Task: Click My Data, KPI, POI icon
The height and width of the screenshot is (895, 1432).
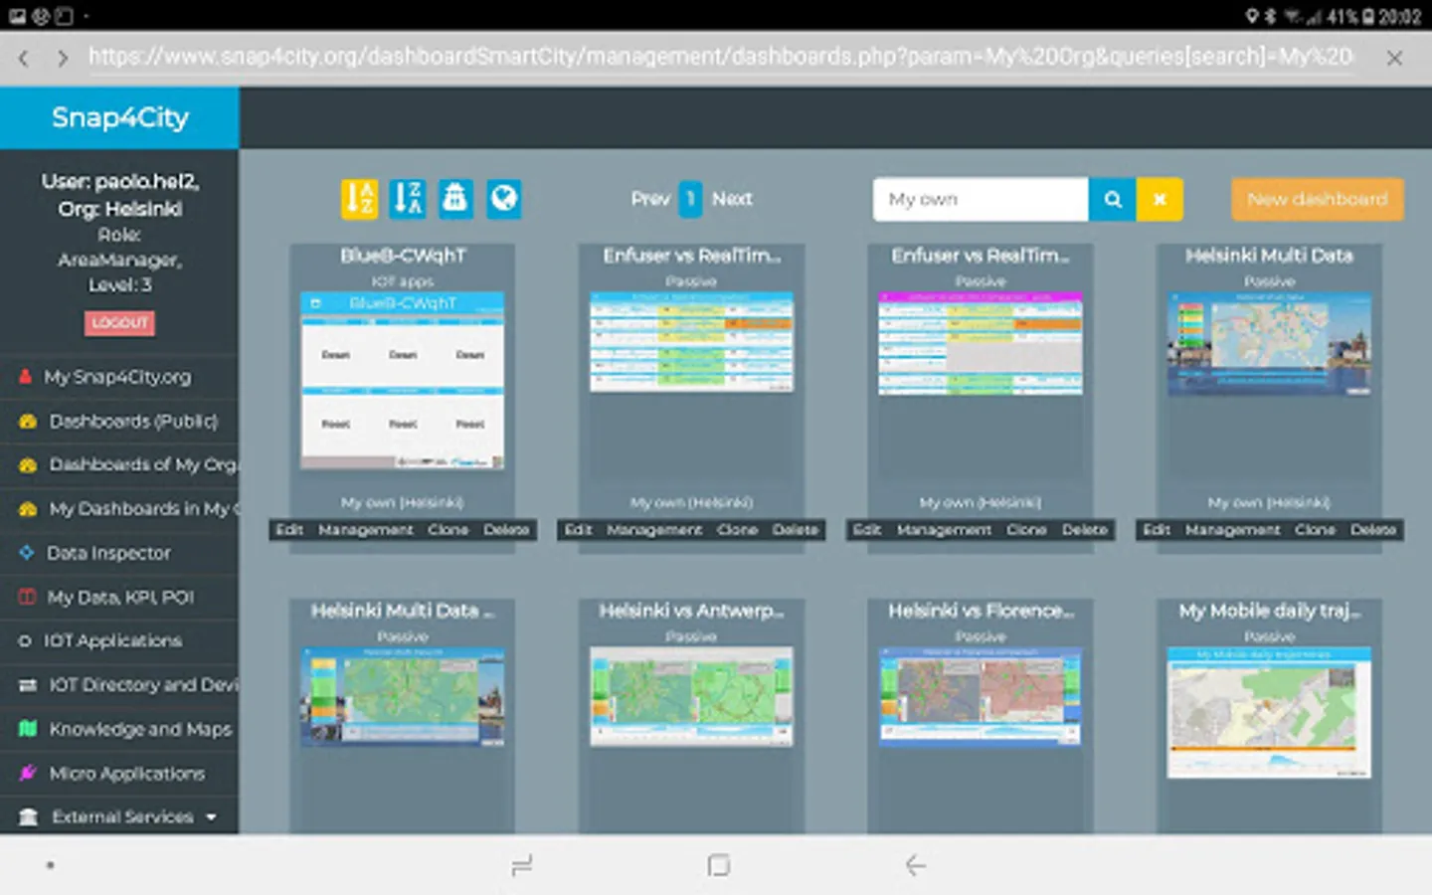Action: [x=28, y=597]
